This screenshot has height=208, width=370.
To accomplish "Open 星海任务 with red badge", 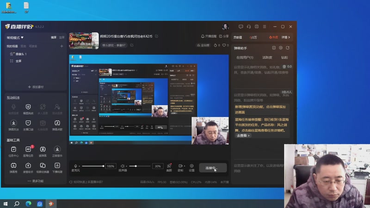I will [28, 152].
